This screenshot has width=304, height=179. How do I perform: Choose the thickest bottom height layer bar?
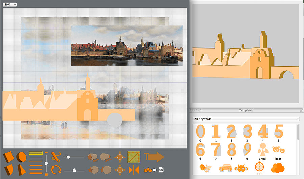click(x=36, y=173)
